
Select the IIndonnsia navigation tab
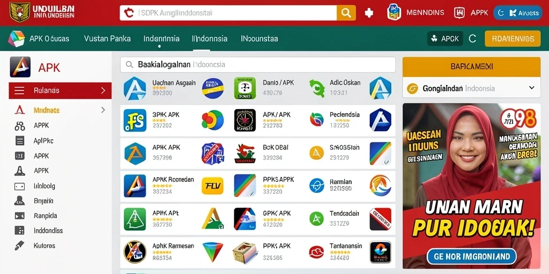pos(210,39)
